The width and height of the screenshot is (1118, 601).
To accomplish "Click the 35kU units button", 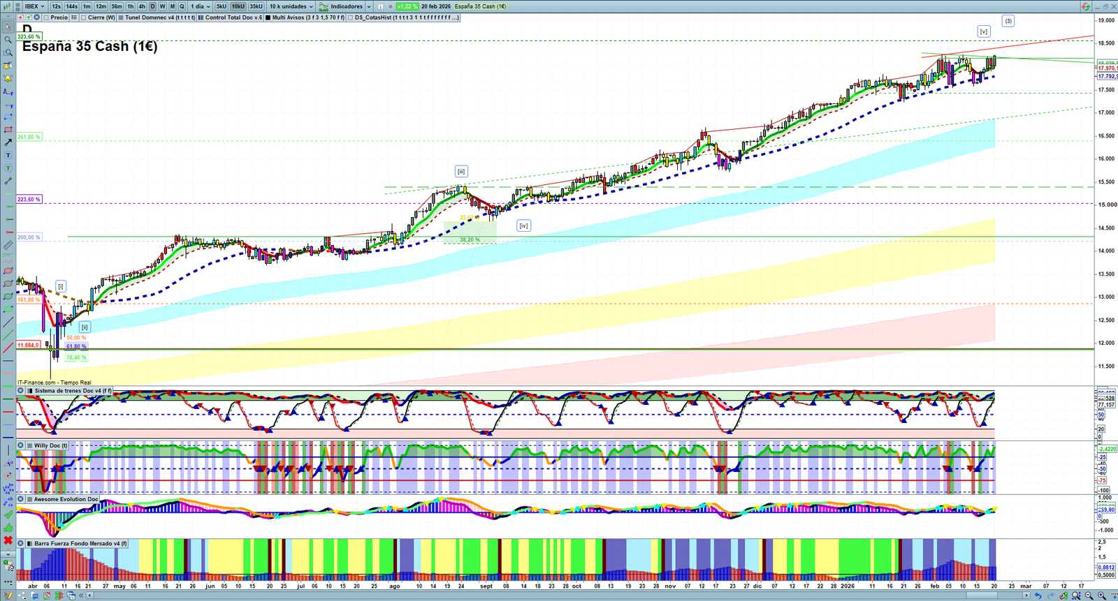I will 256,6.
